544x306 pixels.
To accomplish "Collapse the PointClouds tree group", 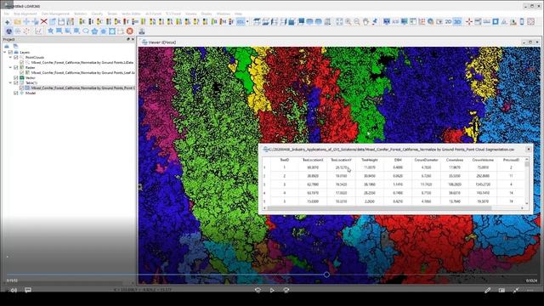I will tap(10, 57).
